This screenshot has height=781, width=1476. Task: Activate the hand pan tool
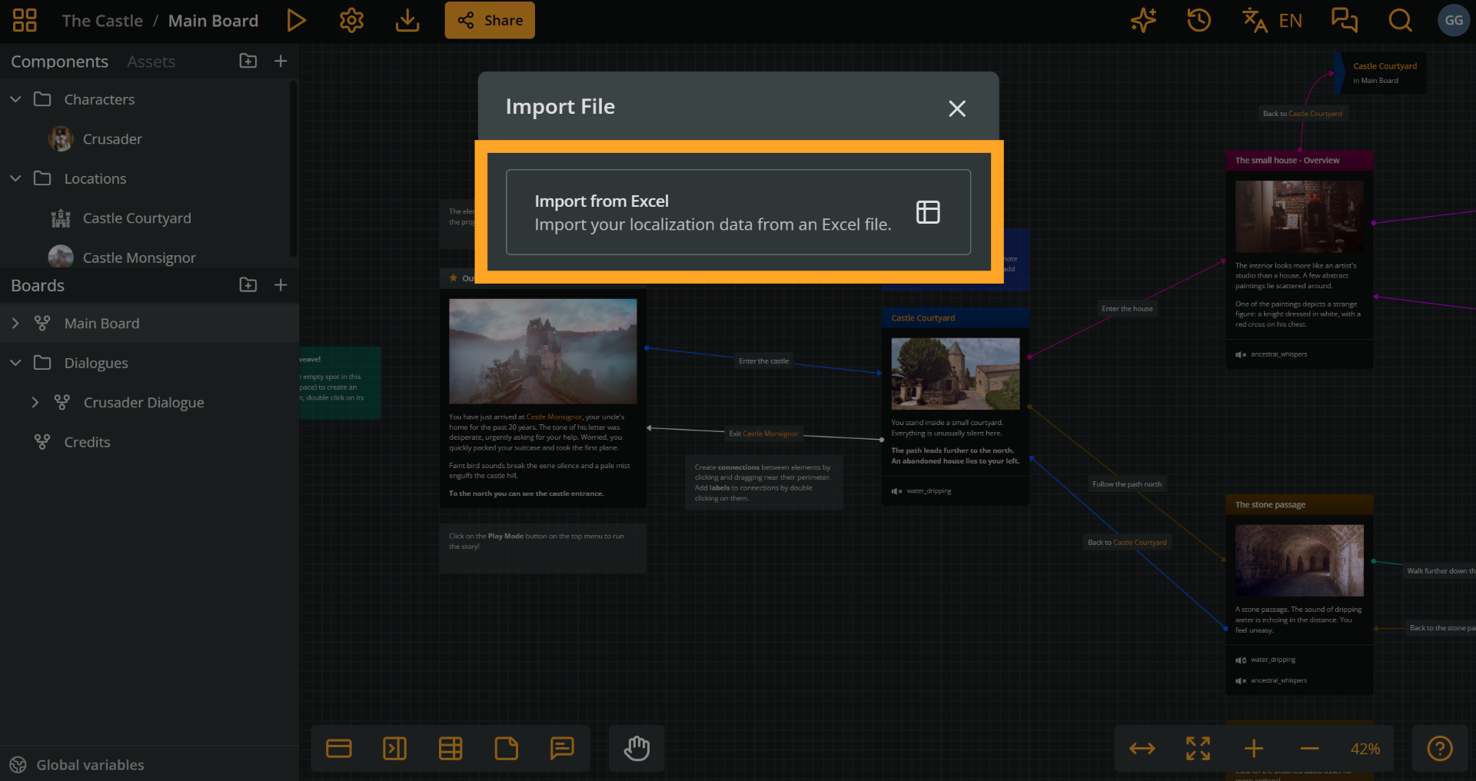[637, 749]
